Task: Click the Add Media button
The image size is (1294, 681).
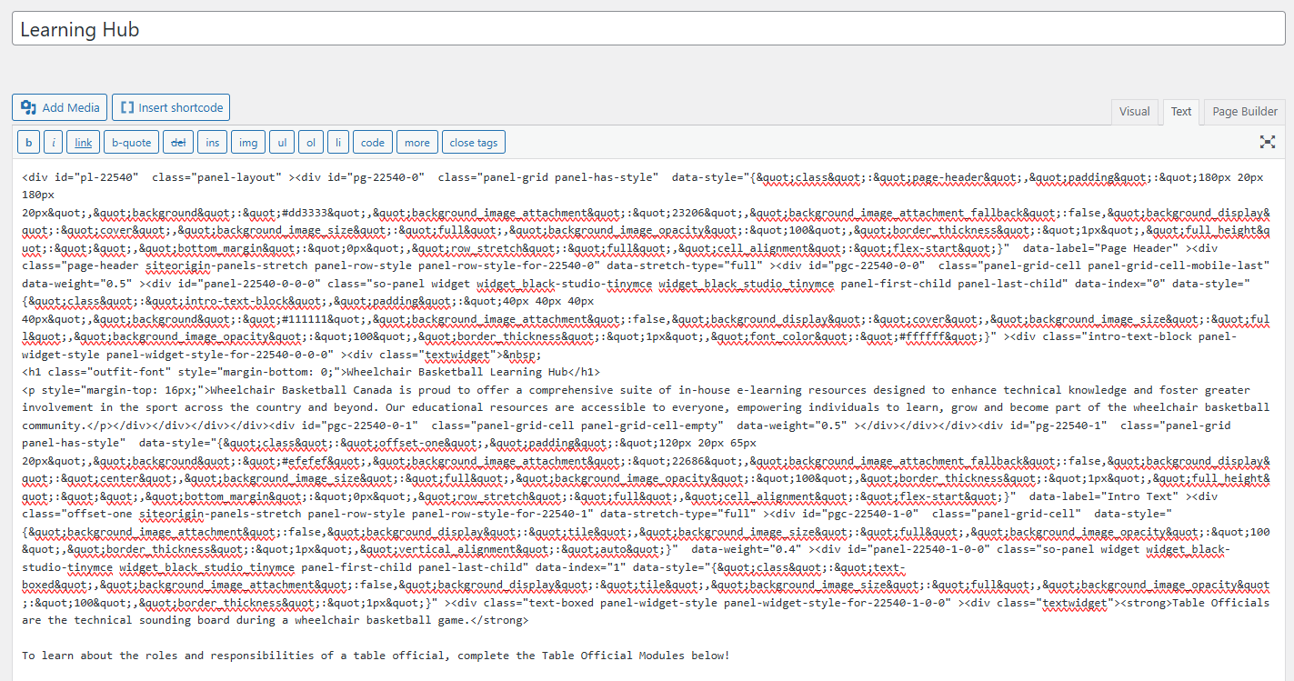Action: pos(60,107)
